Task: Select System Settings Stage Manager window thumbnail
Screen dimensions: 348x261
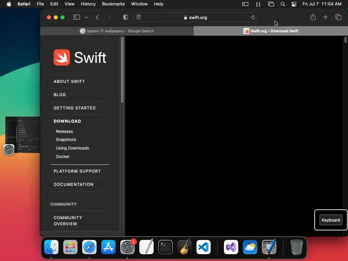Action: click(x=22, y=135)
